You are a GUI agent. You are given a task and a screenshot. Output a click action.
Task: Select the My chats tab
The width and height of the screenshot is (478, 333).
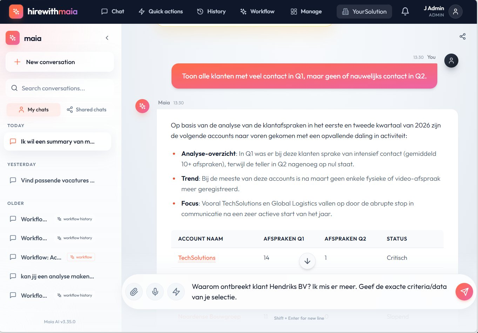[34, 110]
